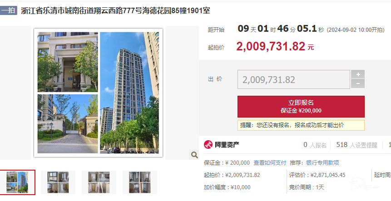
Task: Click the property address title text
Action: pyautogui.click(x=115, y=11)
